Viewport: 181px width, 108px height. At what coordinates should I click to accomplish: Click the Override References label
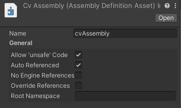pyautogui.click(x=40, y=86)
